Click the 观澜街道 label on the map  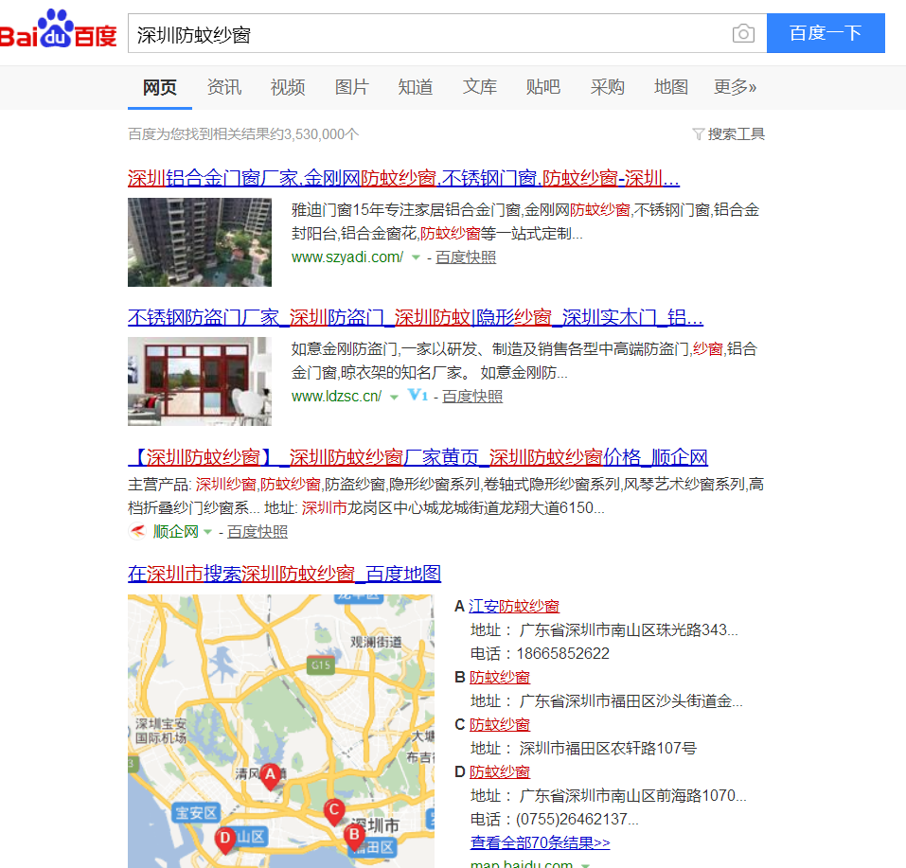376,642
